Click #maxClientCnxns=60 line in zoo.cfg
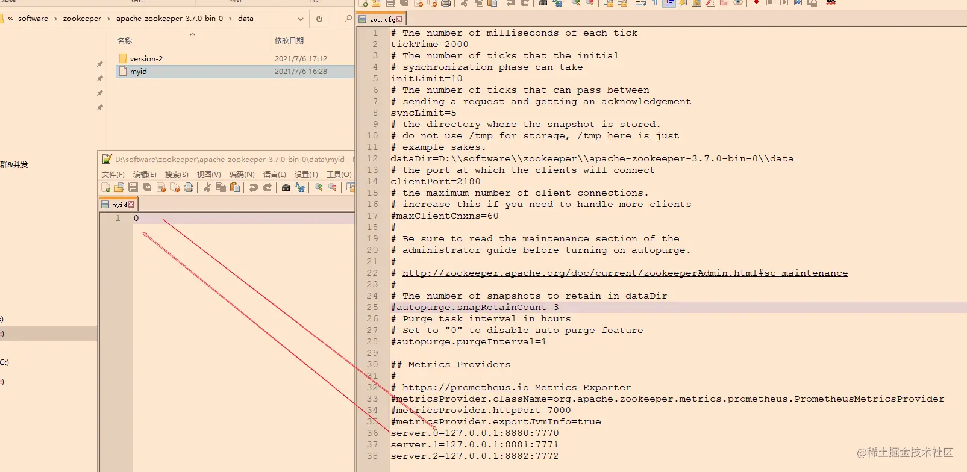This screenshot has width=967, height=472. click(445, 216)
